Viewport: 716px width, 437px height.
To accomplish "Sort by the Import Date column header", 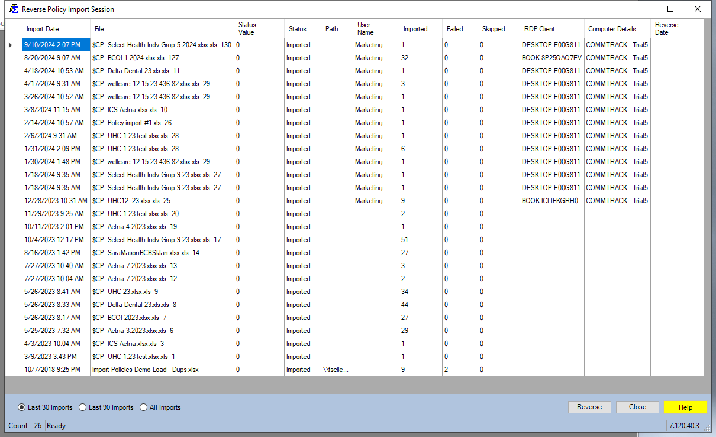I will point(43,29).
